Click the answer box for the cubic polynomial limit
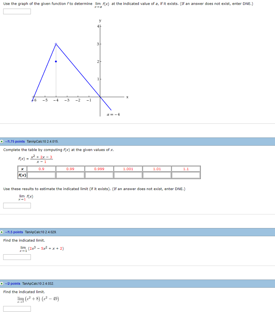 17,257
